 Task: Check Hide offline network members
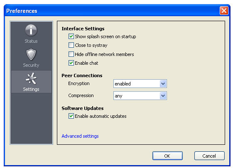pos(71,54)
